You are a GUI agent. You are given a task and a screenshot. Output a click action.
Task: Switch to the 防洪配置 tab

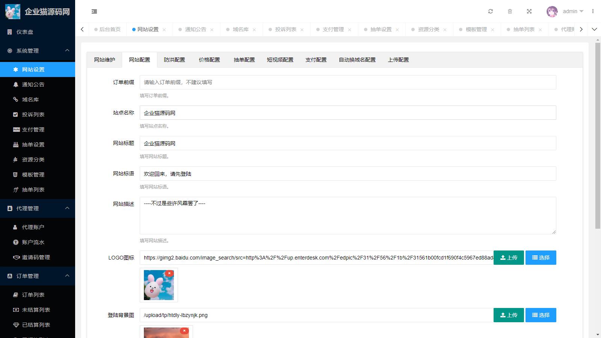[174, 60]
